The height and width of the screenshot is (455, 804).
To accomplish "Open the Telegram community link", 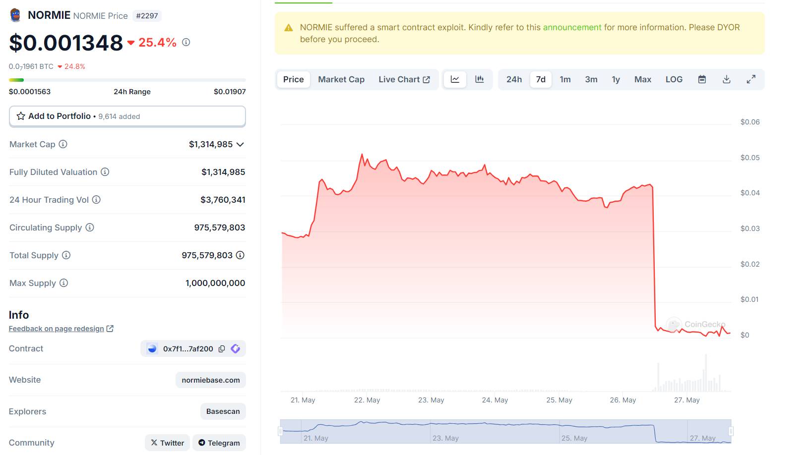I will [x=219, y=443].
